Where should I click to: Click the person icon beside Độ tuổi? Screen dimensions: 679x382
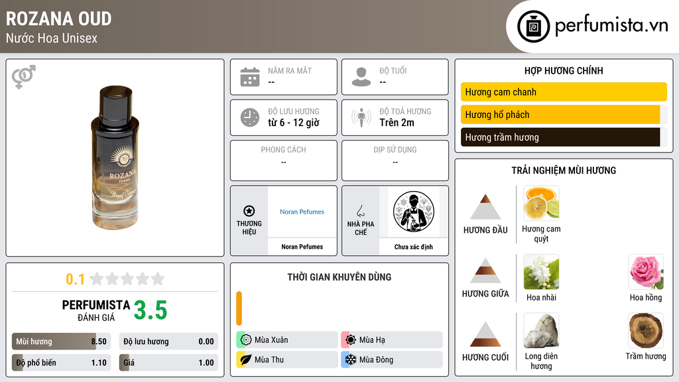point(361,77)
